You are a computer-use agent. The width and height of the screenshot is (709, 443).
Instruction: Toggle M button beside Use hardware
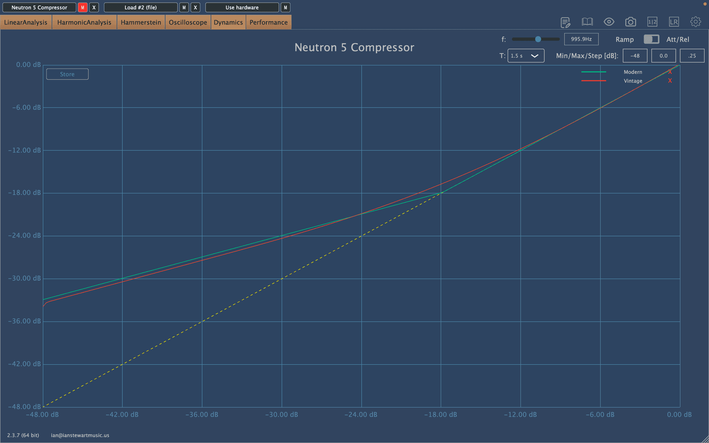coord(285,7)
